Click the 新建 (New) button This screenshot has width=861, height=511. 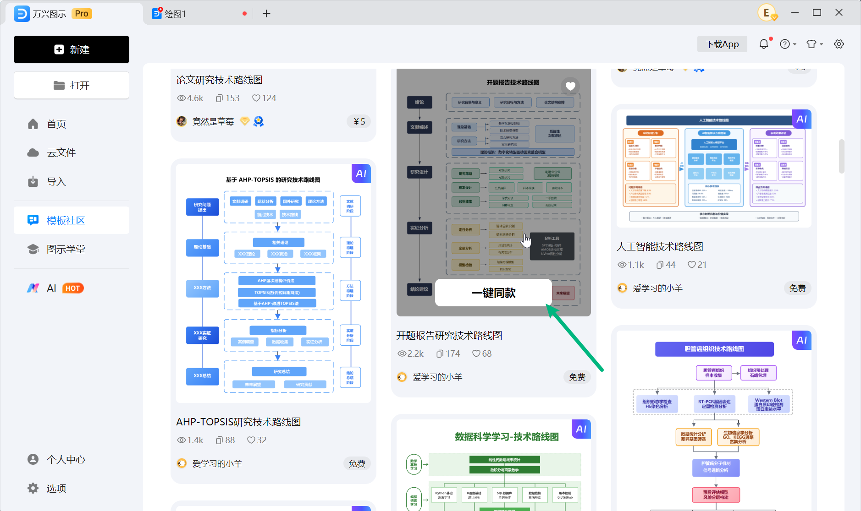pos(72,49)
